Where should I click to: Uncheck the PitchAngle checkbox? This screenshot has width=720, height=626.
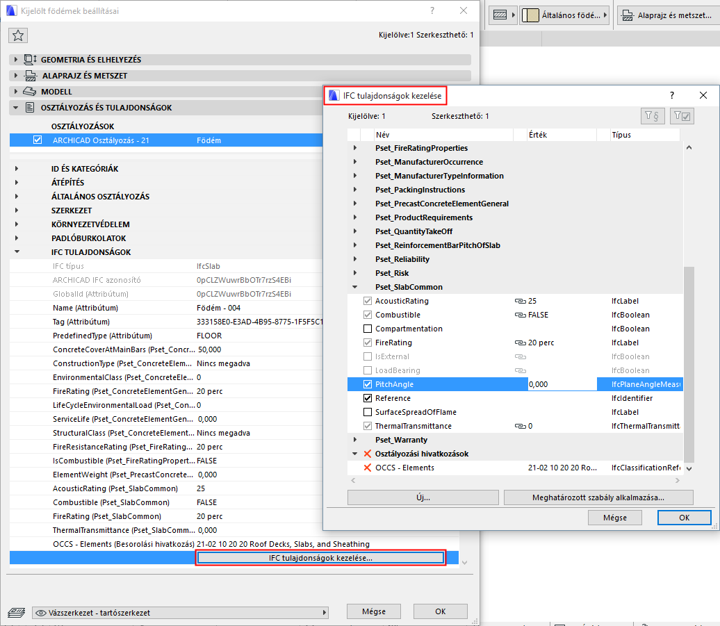tap(368, 384)
